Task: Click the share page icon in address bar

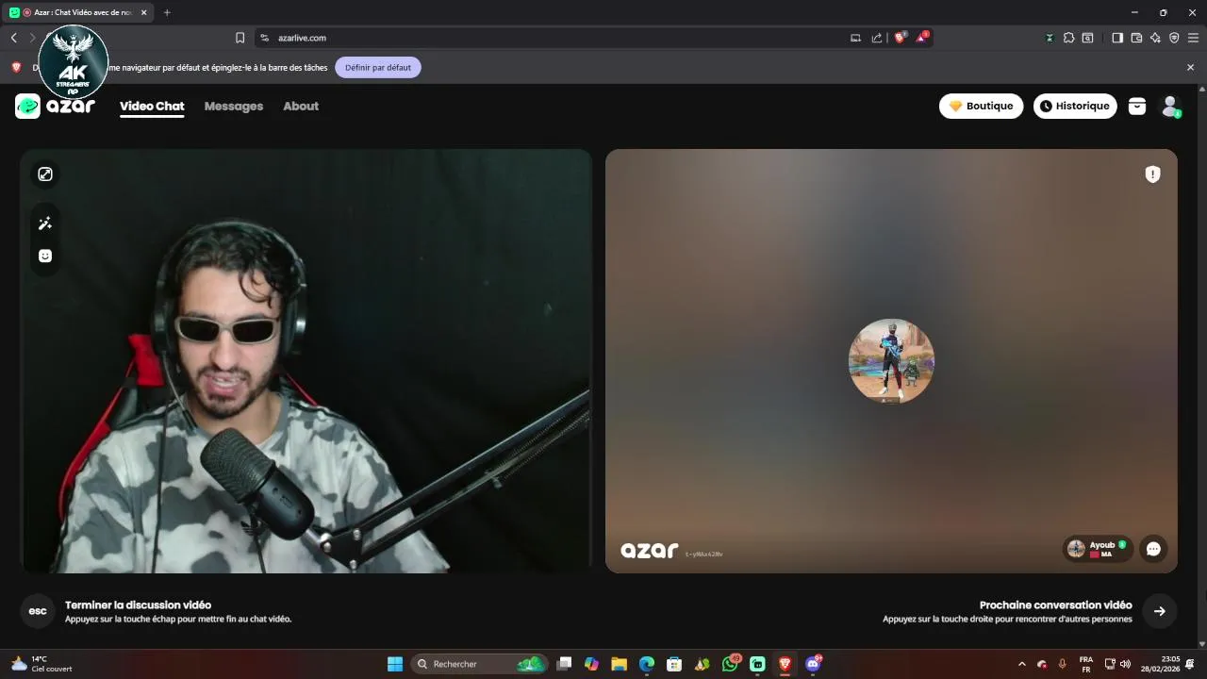Action: tap(877, 38)
